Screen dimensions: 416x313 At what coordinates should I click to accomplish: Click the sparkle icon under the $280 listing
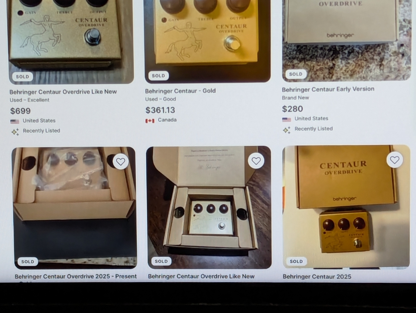[x=286, y=130]
